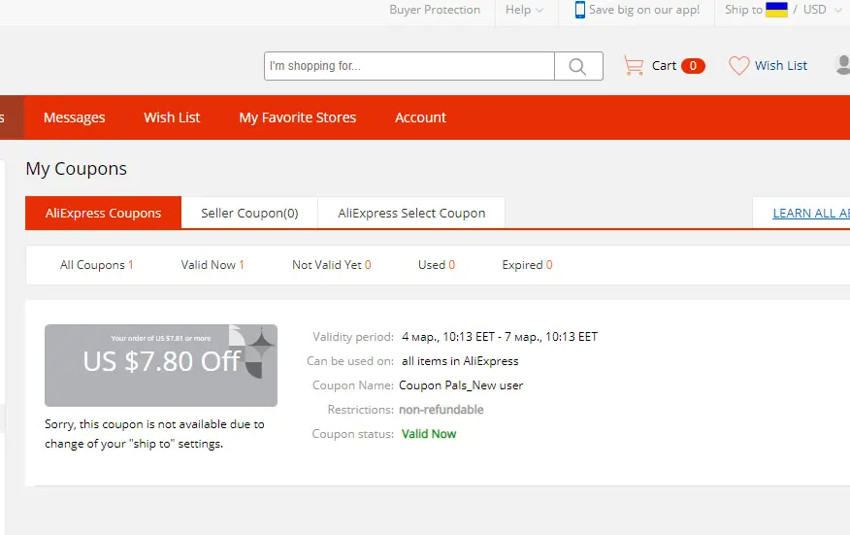
Task: Click the heart Wish List icon
Action: pos(738,66)
